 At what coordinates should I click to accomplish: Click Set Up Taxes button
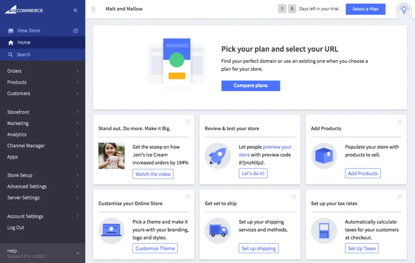pyautogui.click(x=362, y=248)
